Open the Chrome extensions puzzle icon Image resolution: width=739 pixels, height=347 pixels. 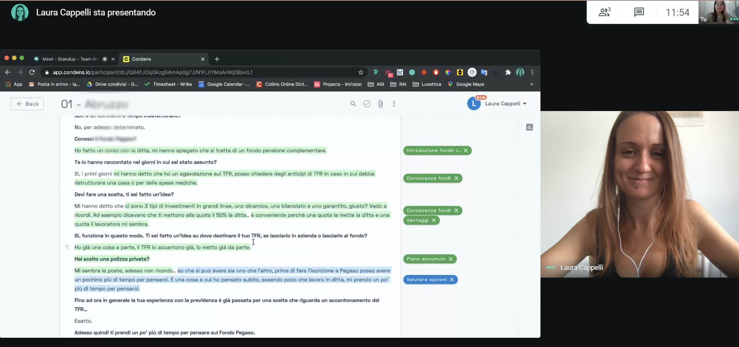click(508, 72)
